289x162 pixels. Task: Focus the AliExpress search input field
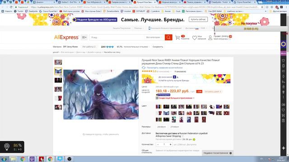coord(117,37)
